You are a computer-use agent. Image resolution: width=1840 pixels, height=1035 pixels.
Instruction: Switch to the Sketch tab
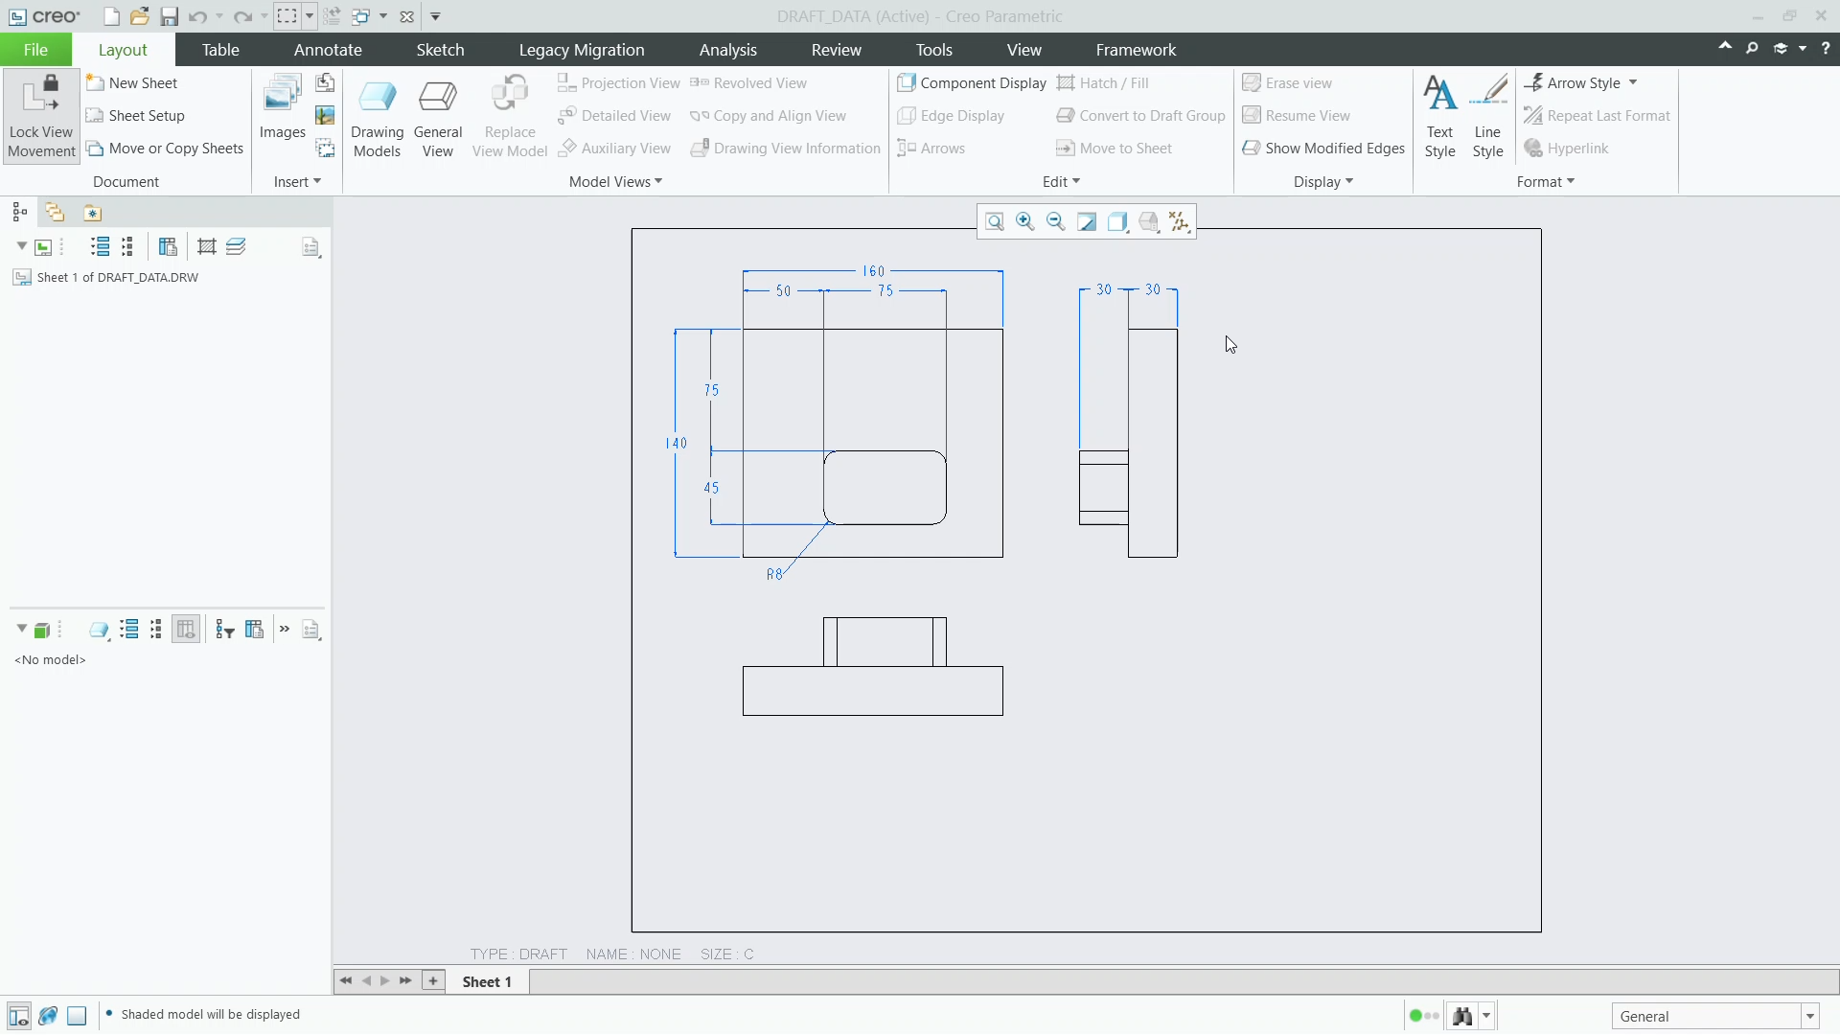tap(440, 50)
